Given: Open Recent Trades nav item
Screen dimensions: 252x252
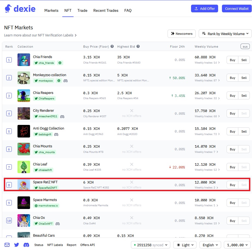Looking at the screenshot, I should (106, 10).
